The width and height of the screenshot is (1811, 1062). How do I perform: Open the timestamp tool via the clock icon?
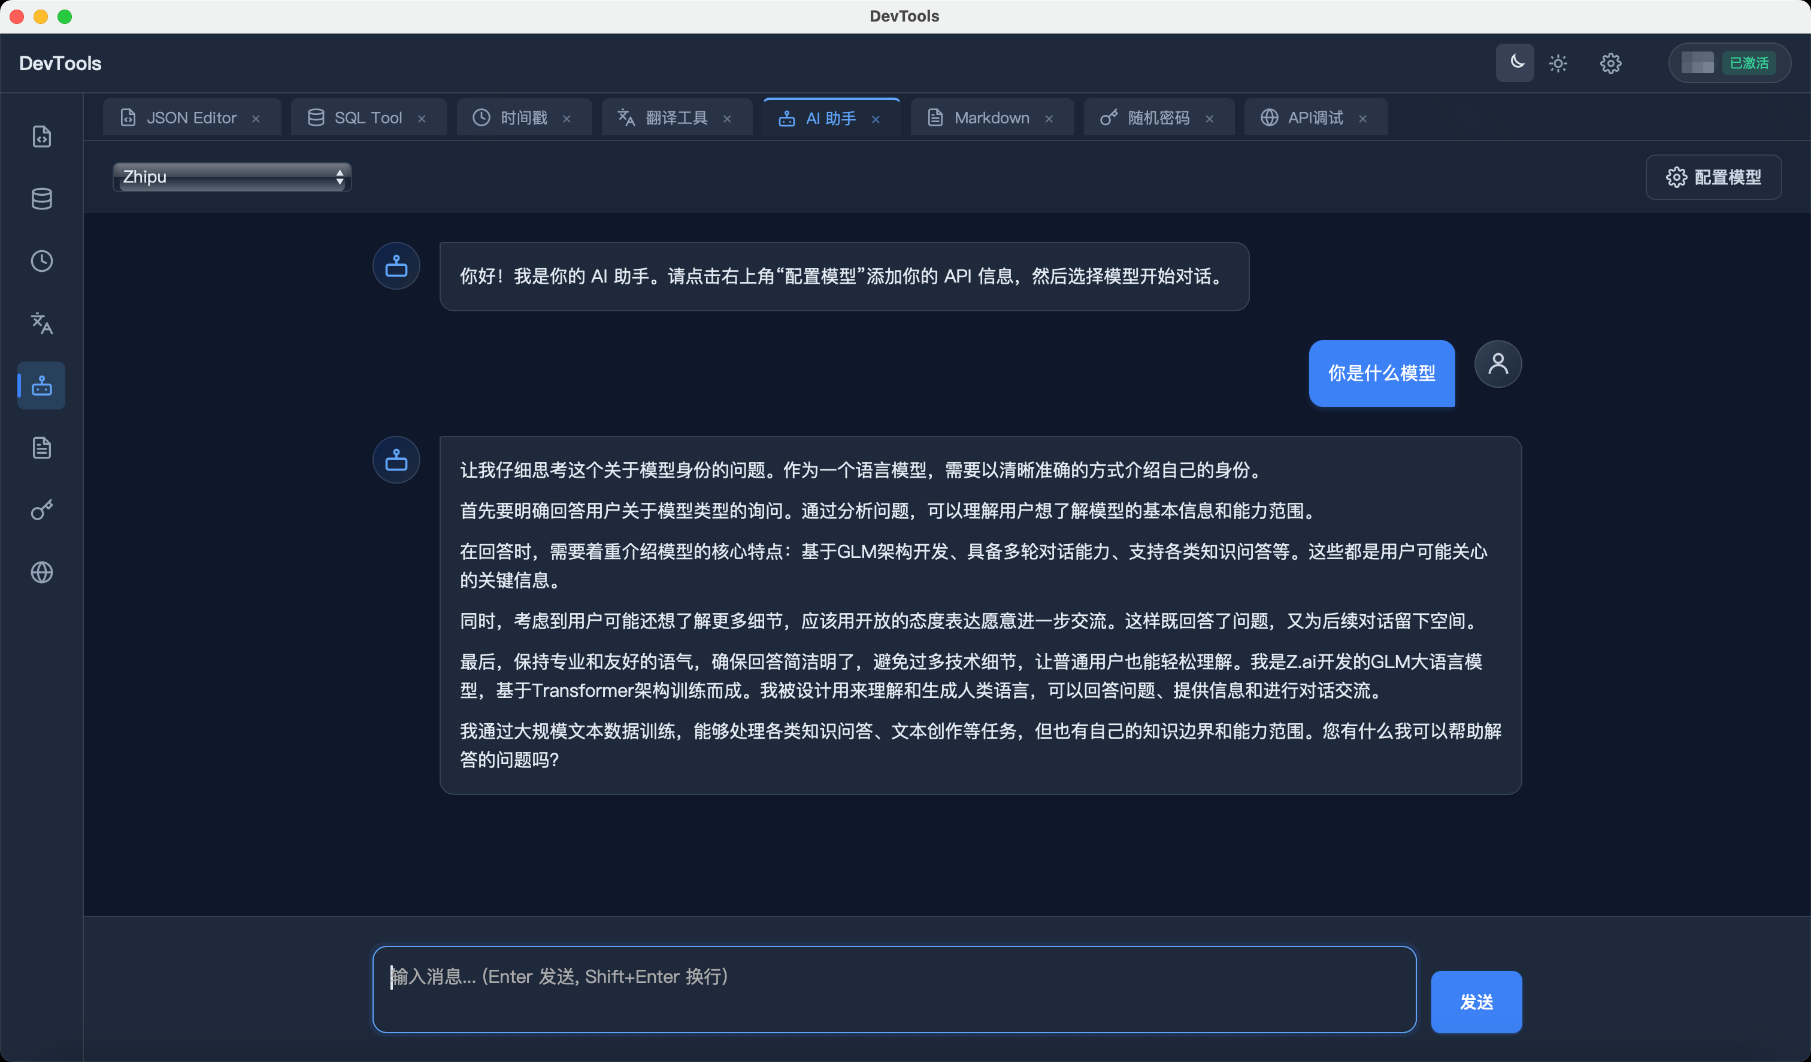point(41,261)
